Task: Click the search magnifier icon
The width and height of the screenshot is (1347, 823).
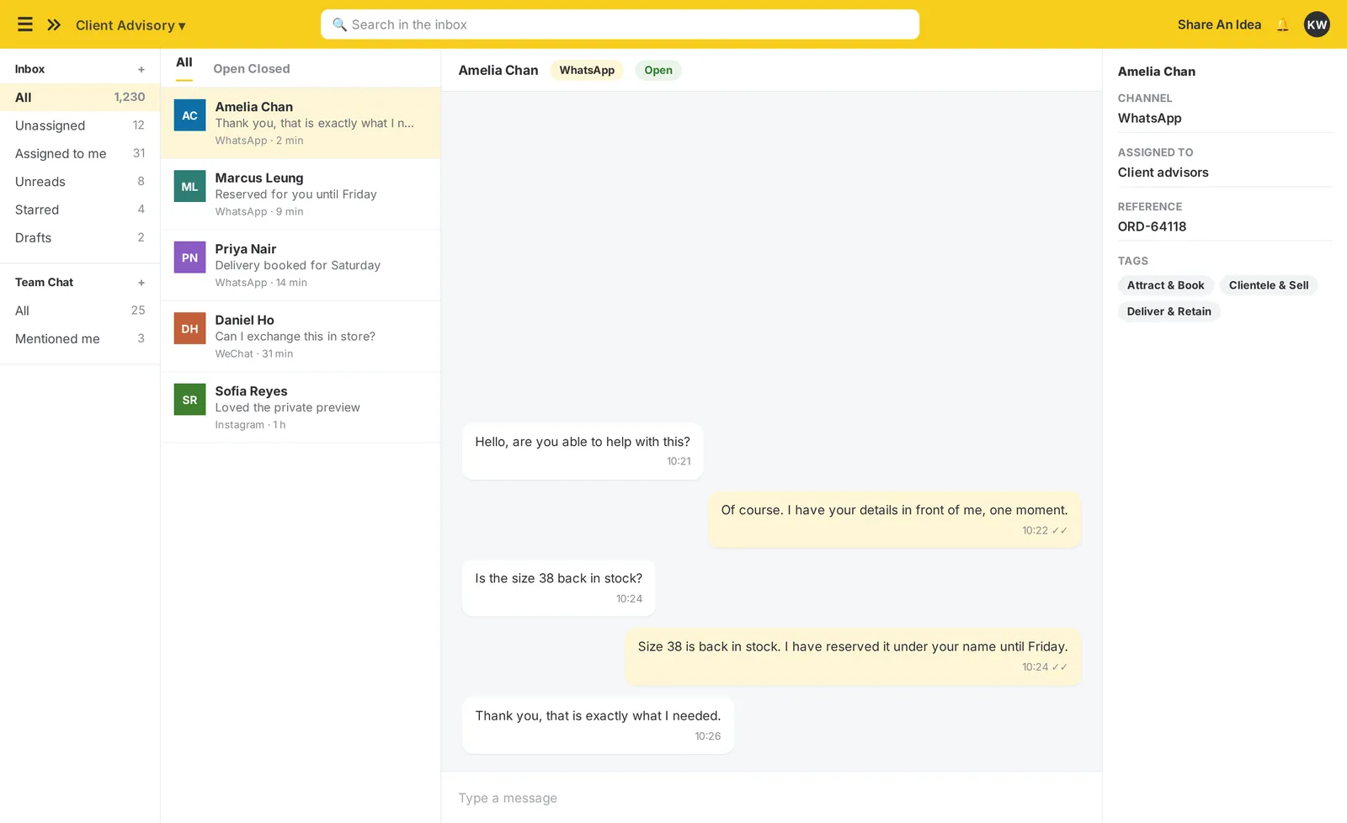Action: point(339,24)
